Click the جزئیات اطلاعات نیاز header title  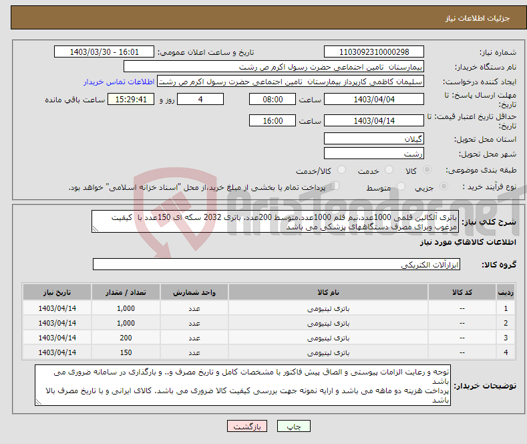coord(478,18)
